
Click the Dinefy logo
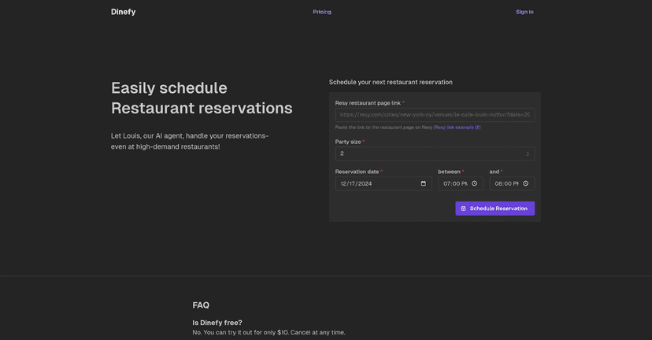click(x=123, y=12)
